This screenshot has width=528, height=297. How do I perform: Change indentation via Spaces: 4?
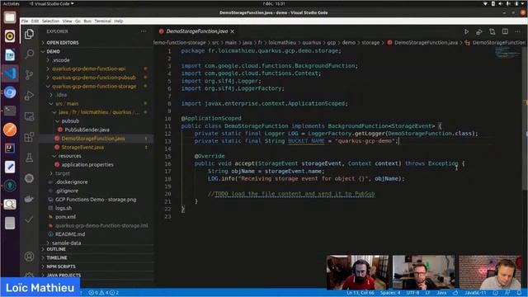pos(390,293)
